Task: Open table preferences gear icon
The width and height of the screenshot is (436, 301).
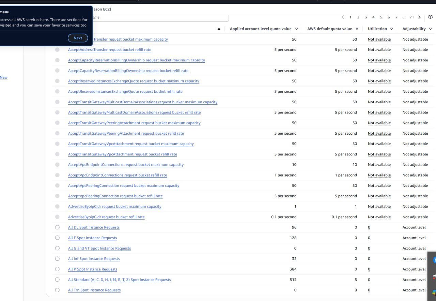Action: point(430,17)
